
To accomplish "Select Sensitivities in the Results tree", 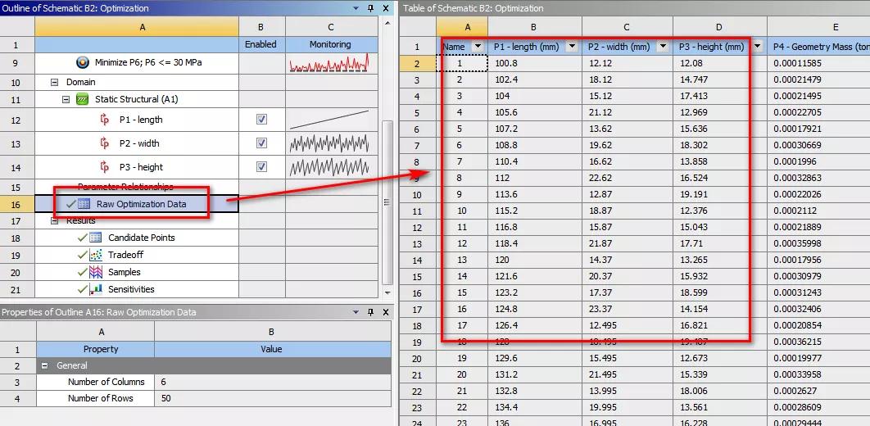I will tap(132, 289).
